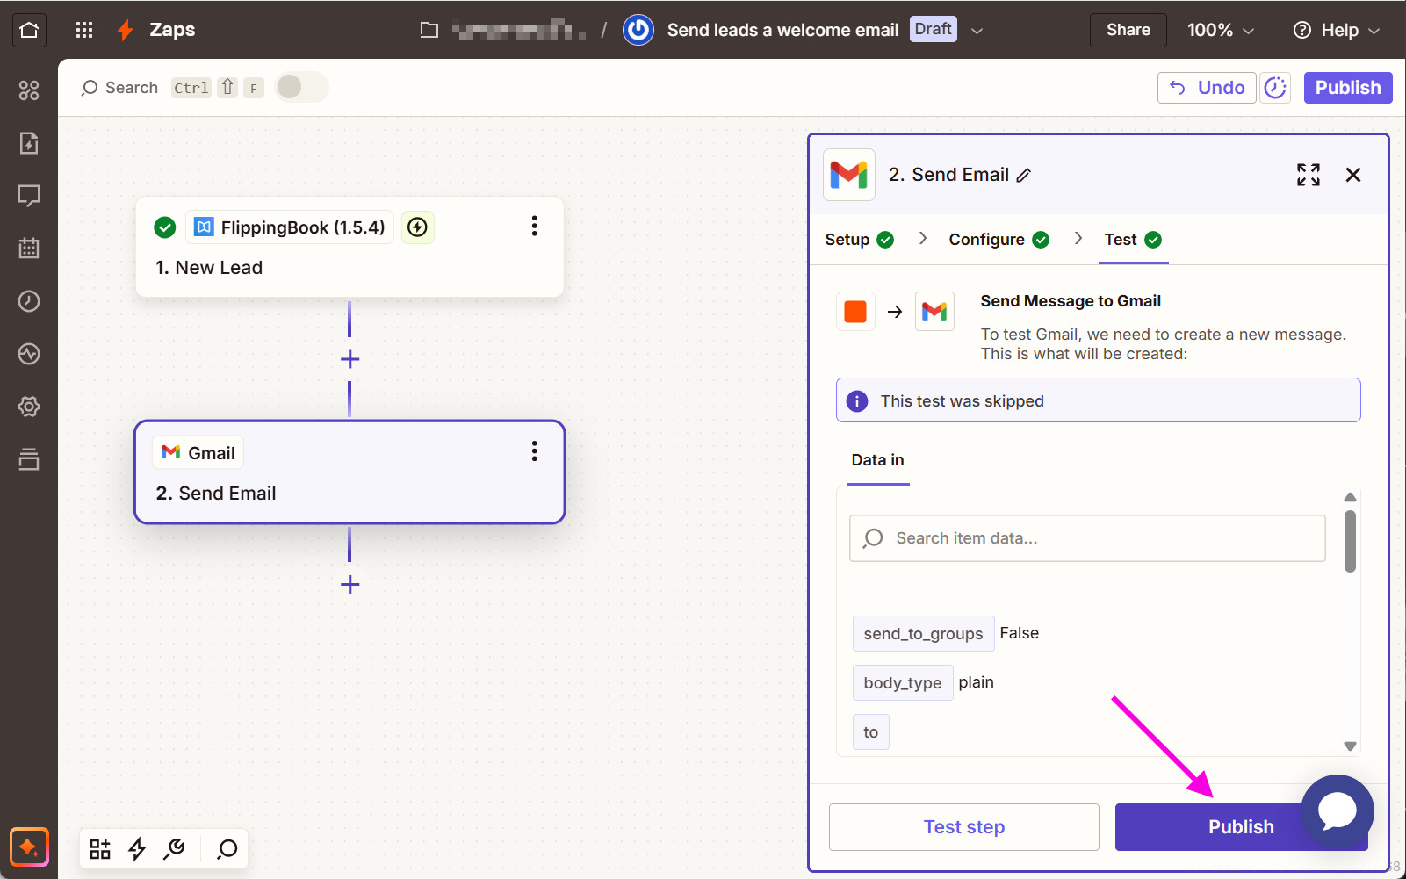Rename step with the pencil icon
The image size is (1406, 879).
point(1023,176)
